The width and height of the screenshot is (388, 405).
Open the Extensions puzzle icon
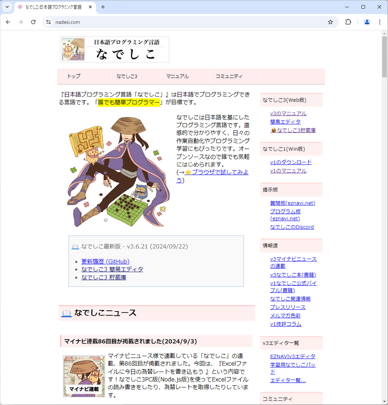pyautogui.click(x=348, y=22)
